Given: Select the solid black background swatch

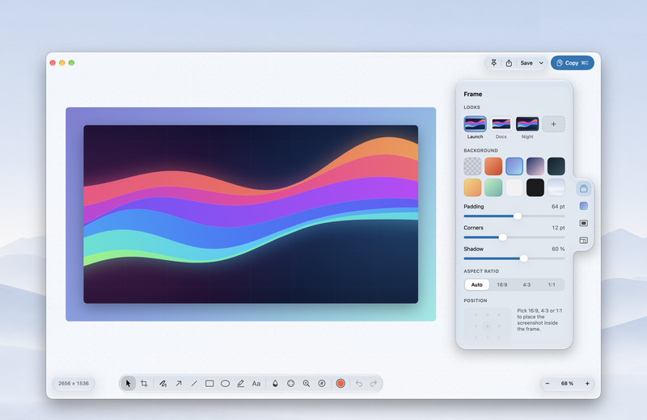Looking at the screenshot, I should [535, 187].
